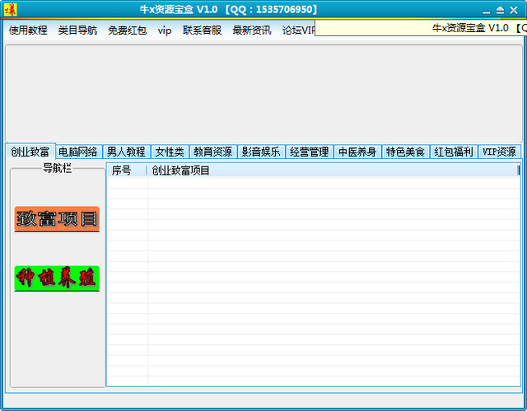Click the orange 致富项目 button
Image resolution: width=527 pixels, height=411 pixels.
click(57, 219)
